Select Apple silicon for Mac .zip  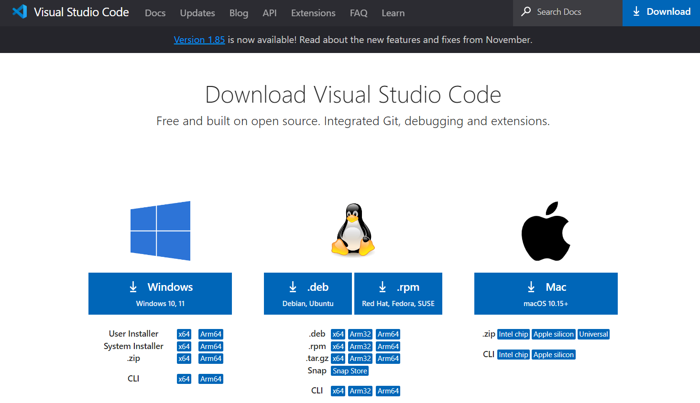point(554,334)
